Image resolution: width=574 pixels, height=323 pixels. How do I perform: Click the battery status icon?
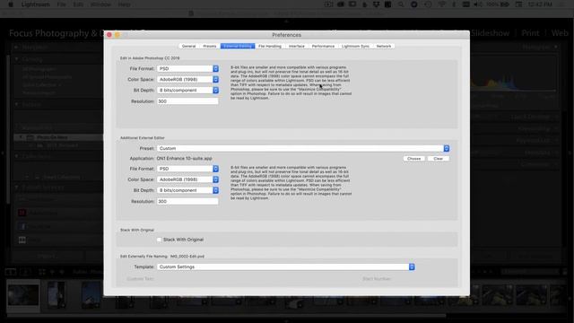[505, 4]
